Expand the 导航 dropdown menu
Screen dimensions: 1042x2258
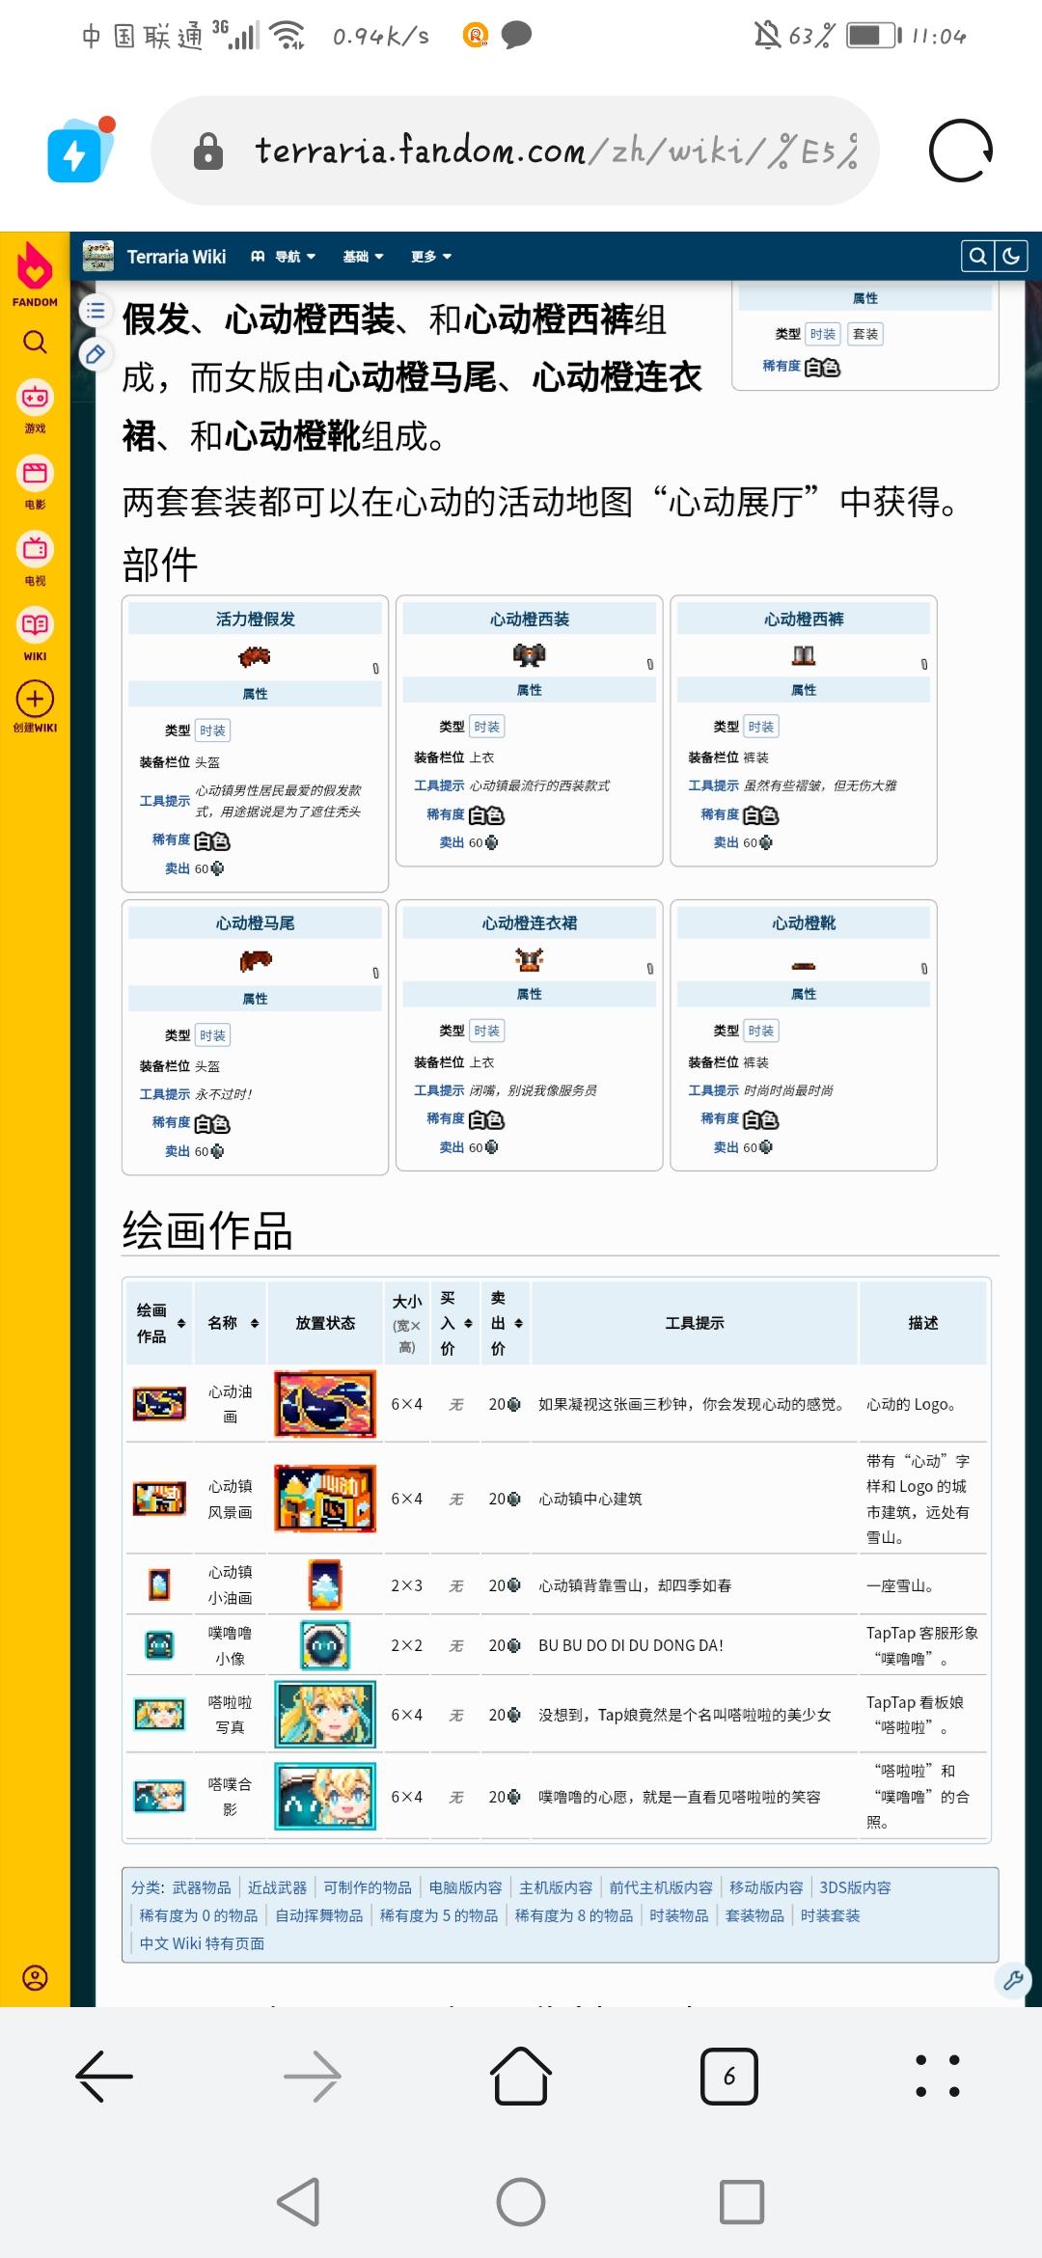pyautogui.click(x=284, y=257)
